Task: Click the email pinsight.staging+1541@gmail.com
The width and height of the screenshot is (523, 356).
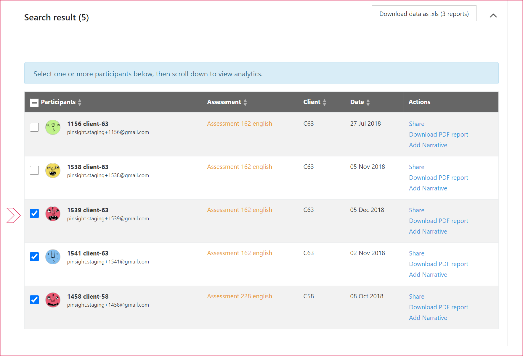Action: tap(108, 261)
